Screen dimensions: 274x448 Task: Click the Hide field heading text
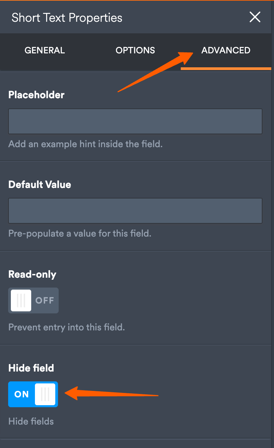(31, 368)
